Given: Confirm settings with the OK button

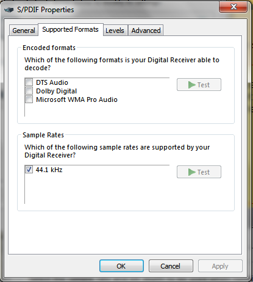Looking at the screenshot, I should click(121, 266).
